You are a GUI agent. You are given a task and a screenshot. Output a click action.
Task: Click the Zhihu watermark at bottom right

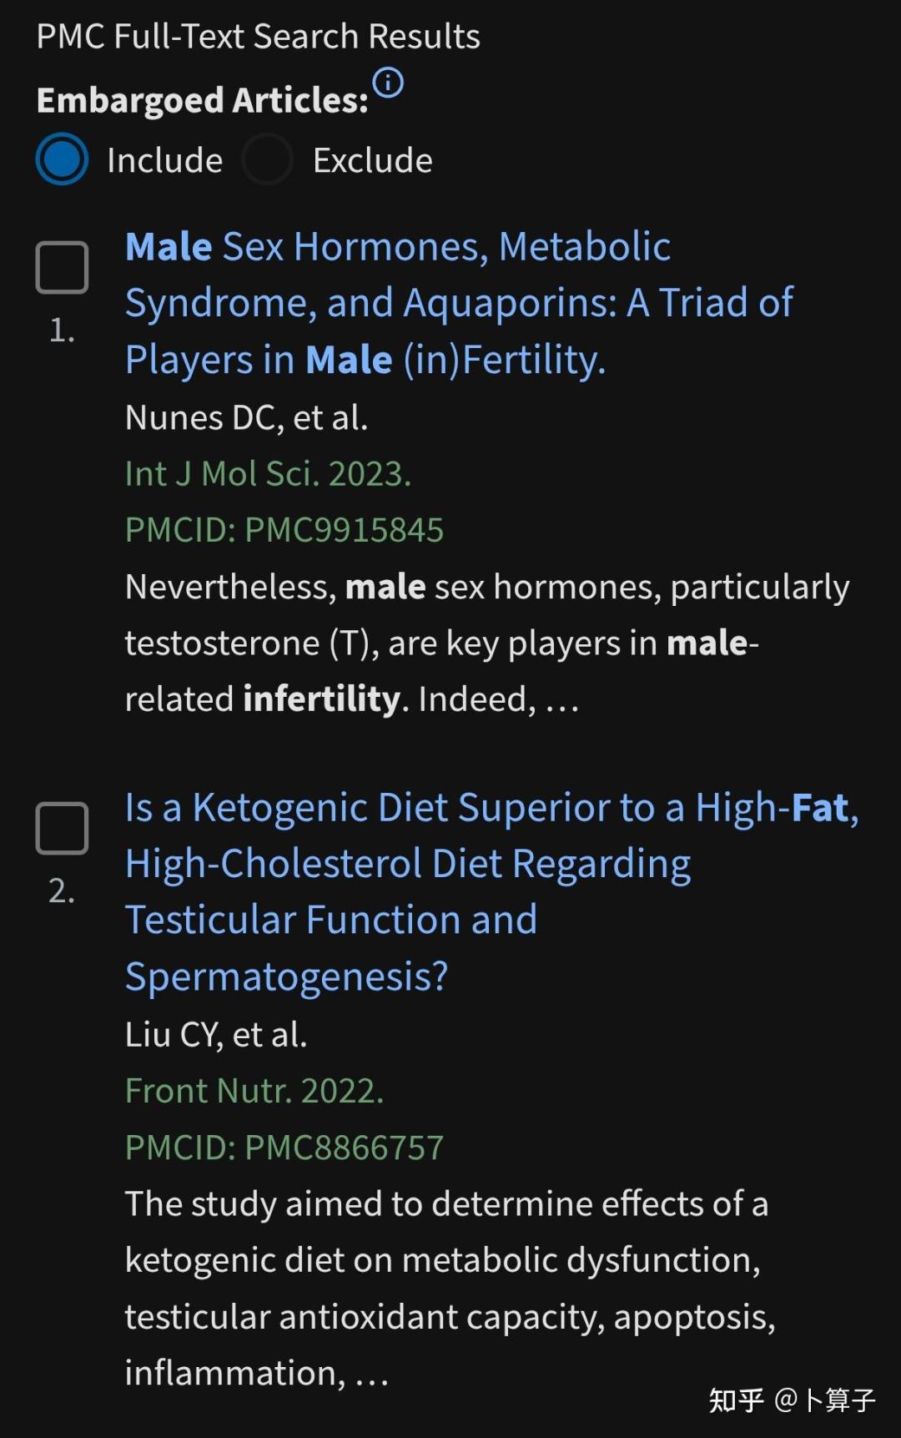[792, 1400]
